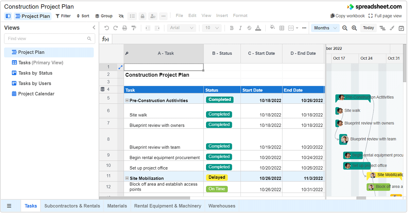The height and width of the screenshot is (213, 408).
Task: Open more formatting options ellipsis
Action: tap(304, 28)
